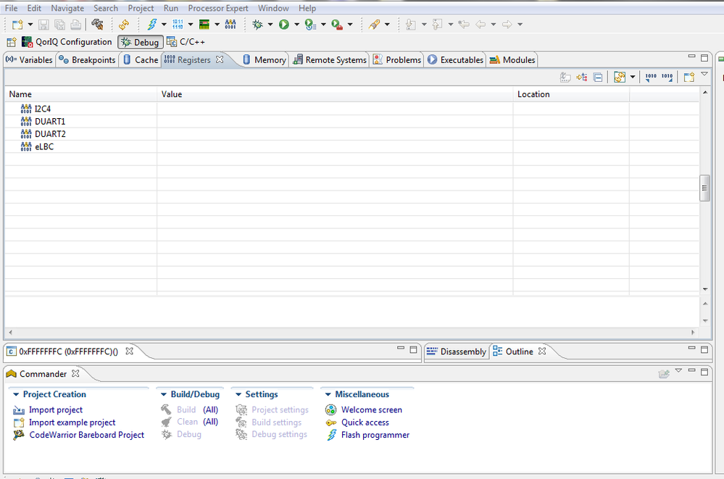
Task: Click the green Run button
Action: (x=284, y=25)
